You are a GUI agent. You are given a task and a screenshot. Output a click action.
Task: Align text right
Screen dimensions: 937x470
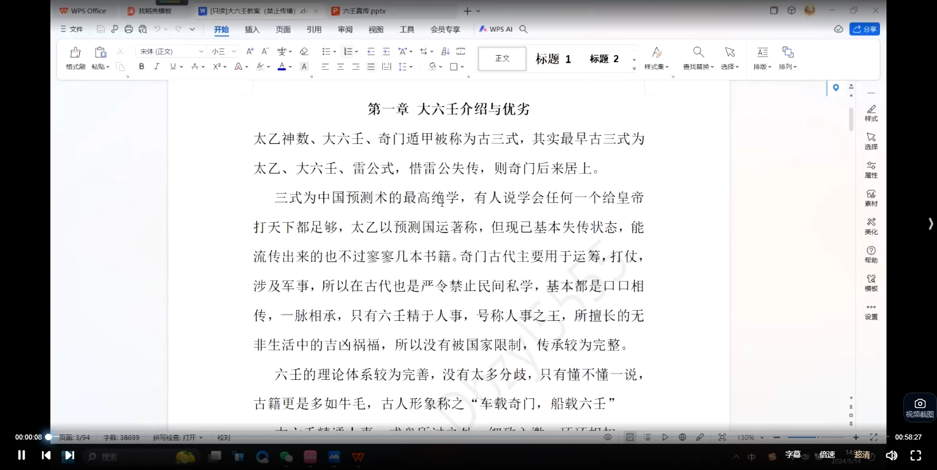pos(356,67)
